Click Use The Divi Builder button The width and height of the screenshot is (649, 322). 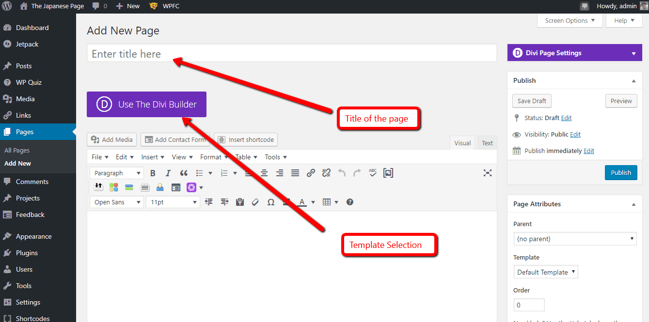pyautogui.click(x=146, y=104)
